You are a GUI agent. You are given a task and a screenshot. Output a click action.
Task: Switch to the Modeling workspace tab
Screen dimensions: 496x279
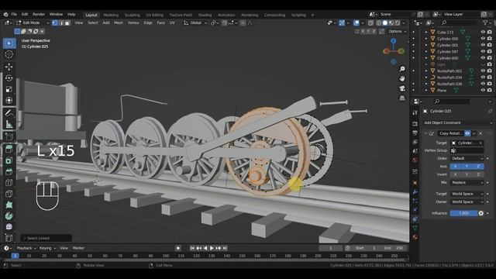tap(111, 15)
